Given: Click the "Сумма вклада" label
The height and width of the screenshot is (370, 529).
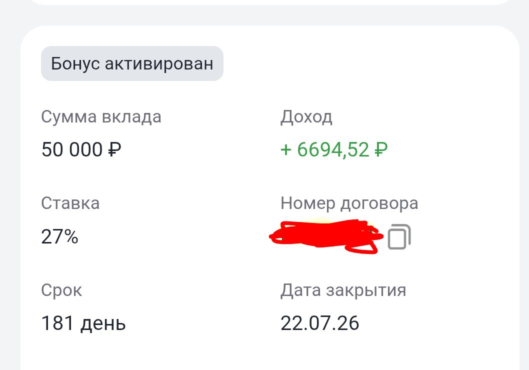Looking at the screenshot, I should pos(101,117).
